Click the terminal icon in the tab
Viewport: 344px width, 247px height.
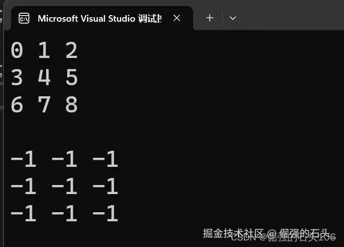(24, 19)
